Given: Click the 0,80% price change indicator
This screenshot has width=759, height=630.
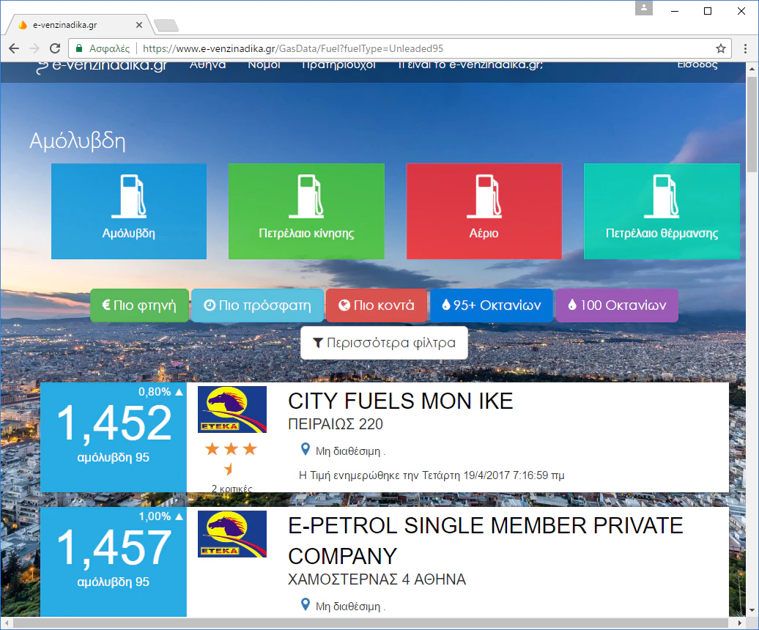Looking at the screenshot, I should 160,392.
